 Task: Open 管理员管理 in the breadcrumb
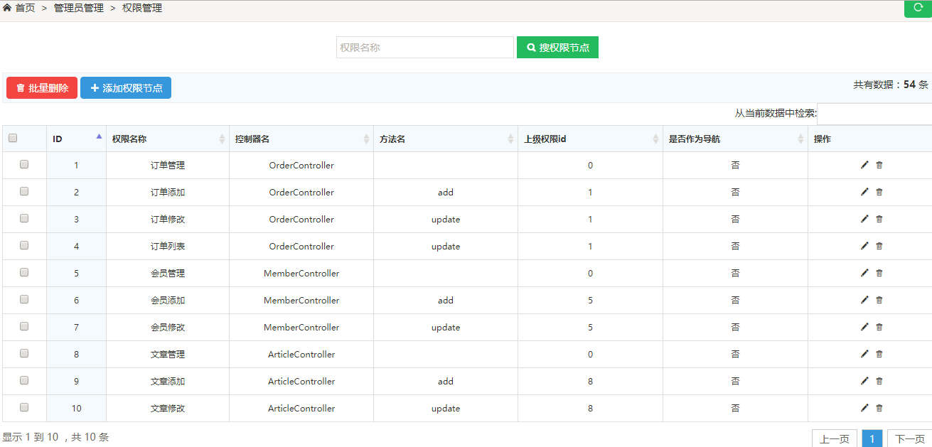point(79,8)
